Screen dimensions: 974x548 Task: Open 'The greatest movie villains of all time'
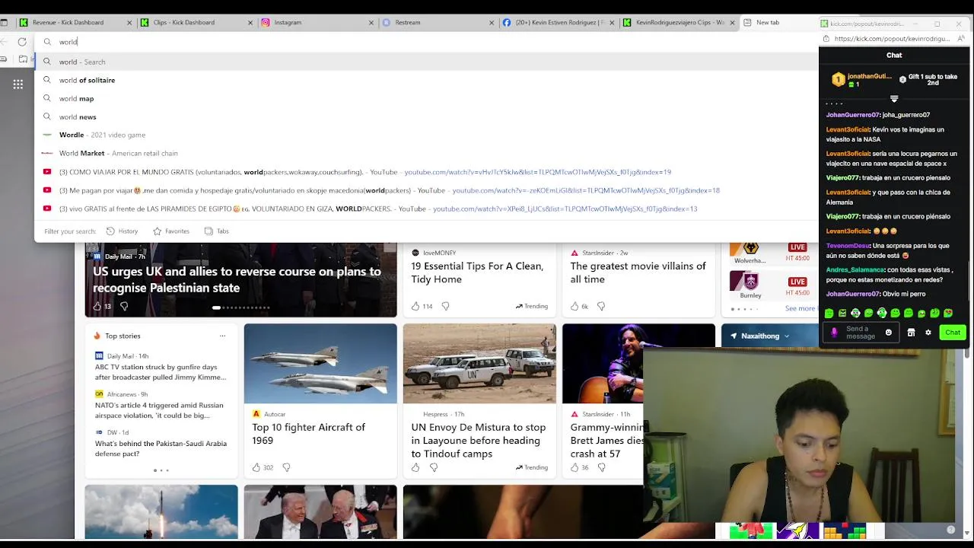pyautogui.click(x=638, y=272)
